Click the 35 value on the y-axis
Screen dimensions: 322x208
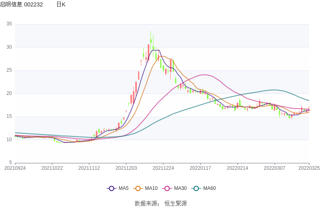pos(9,24)
